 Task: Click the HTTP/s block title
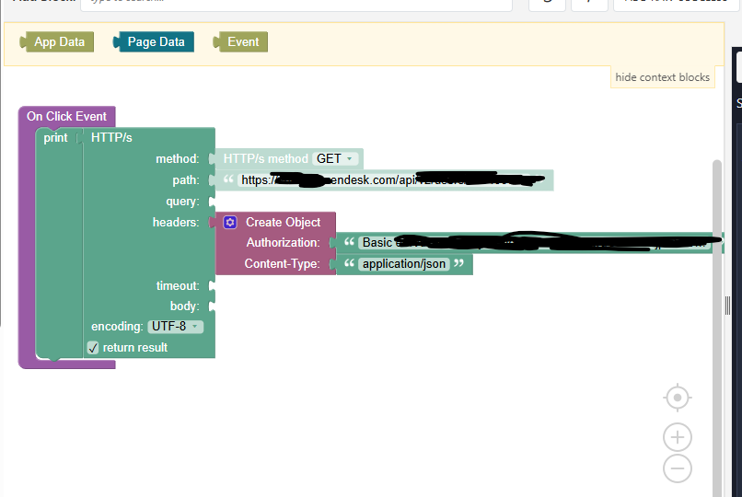pyautogui.click(x=111, y=137)
